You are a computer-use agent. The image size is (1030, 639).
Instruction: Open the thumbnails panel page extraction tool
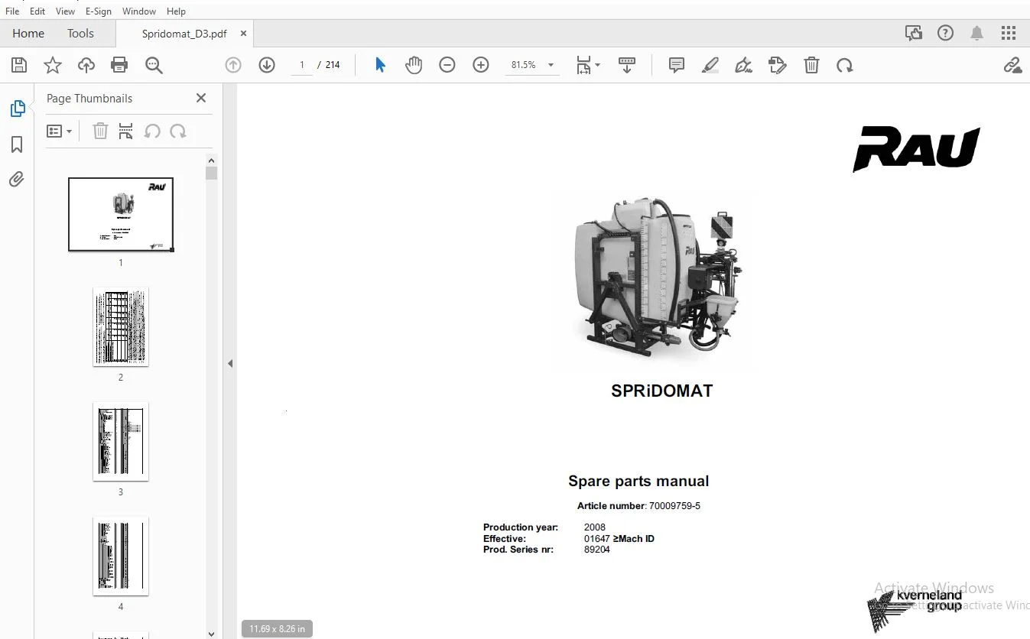(126, 131)
